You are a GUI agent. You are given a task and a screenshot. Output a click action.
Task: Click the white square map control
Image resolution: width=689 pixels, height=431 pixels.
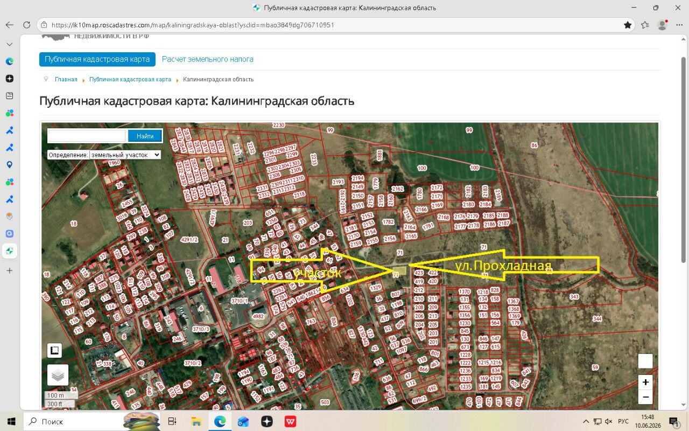pos(645,361)
